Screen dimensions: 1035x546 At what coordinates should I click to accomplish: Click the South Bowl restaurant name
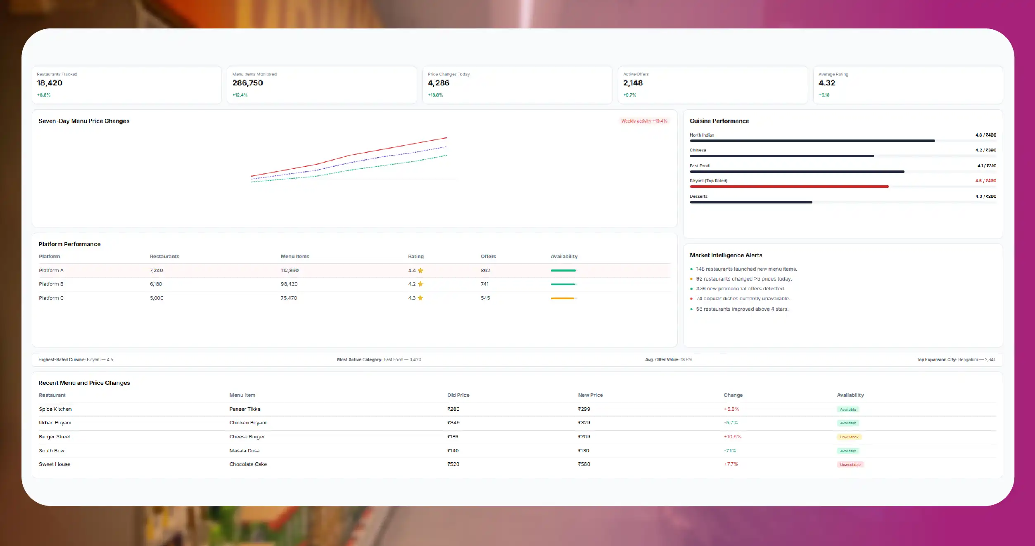52,451
